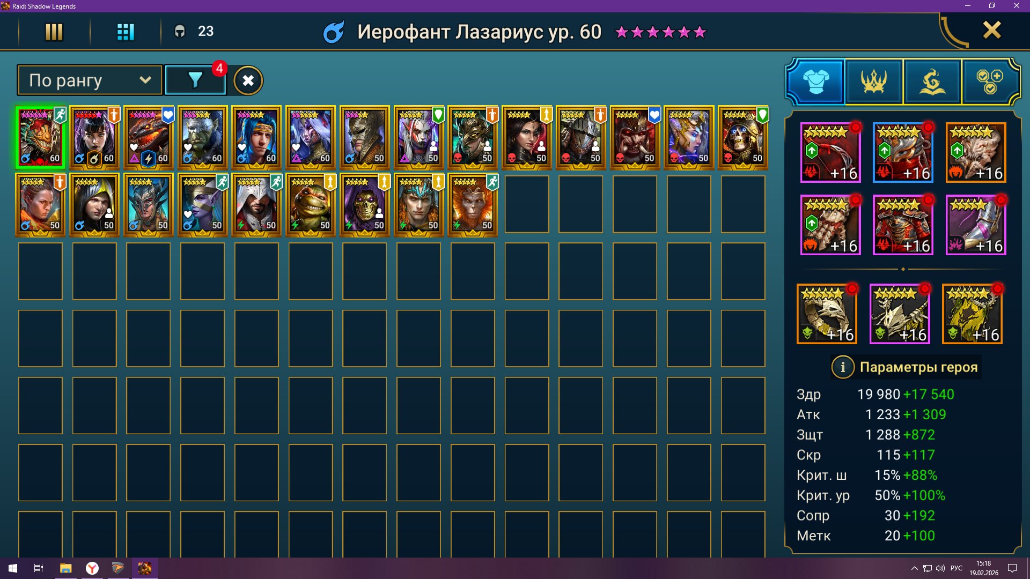Click the hero parameters info icon
This screenshot has width=1030, height=579.
pos(842,367)
